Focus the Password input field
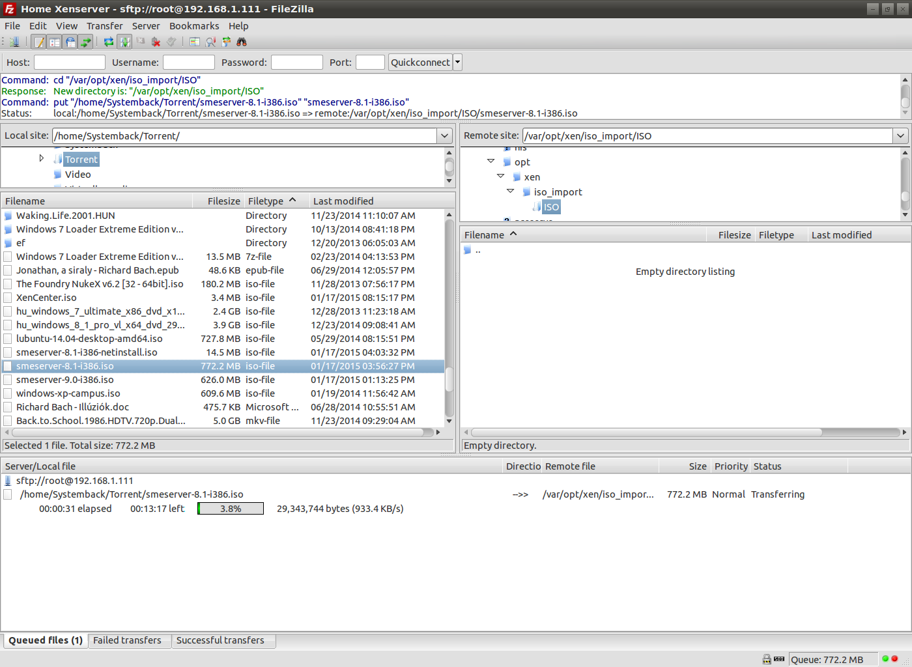Image resolution: width=912 pixels, height=667 pixels. (297, 63)
